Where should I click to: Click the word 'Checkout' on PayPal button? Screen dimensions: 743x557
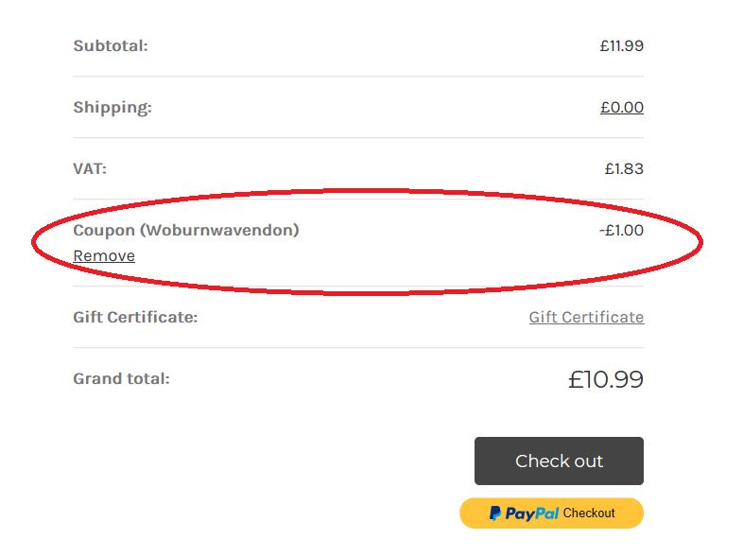(589, 513)
